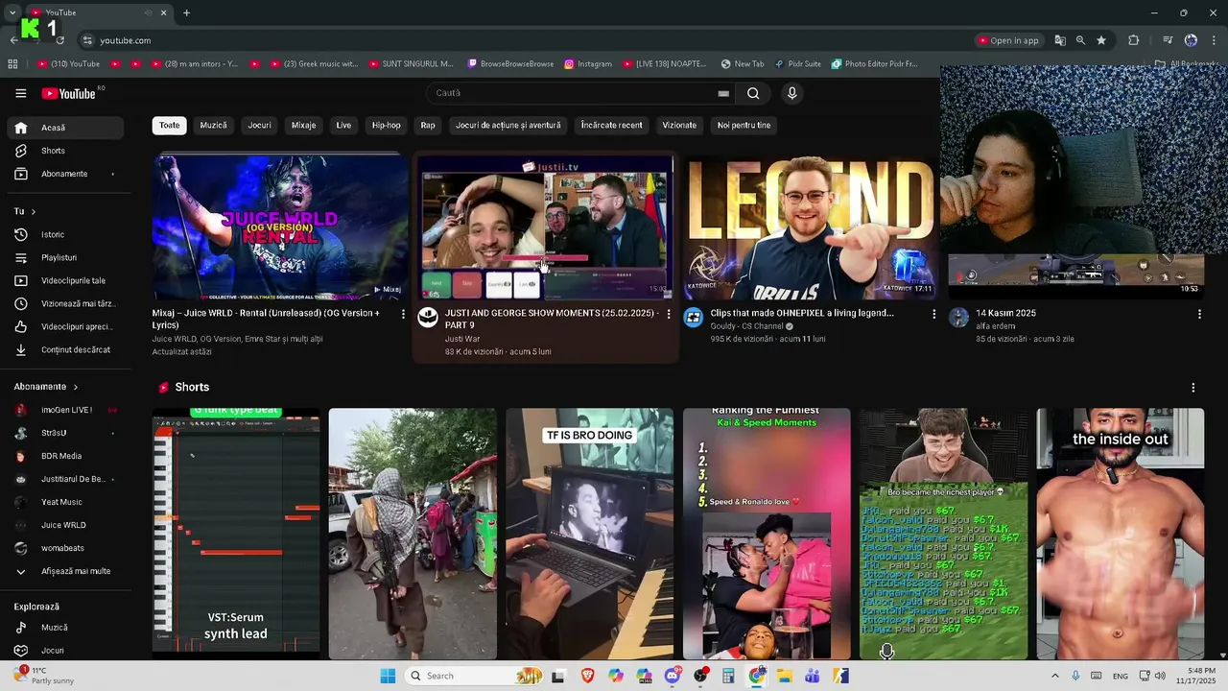The width and height of the screenshot is (1228, 691).
Task: Select the Noi pentru tine chip
Action: coord(744,126)
